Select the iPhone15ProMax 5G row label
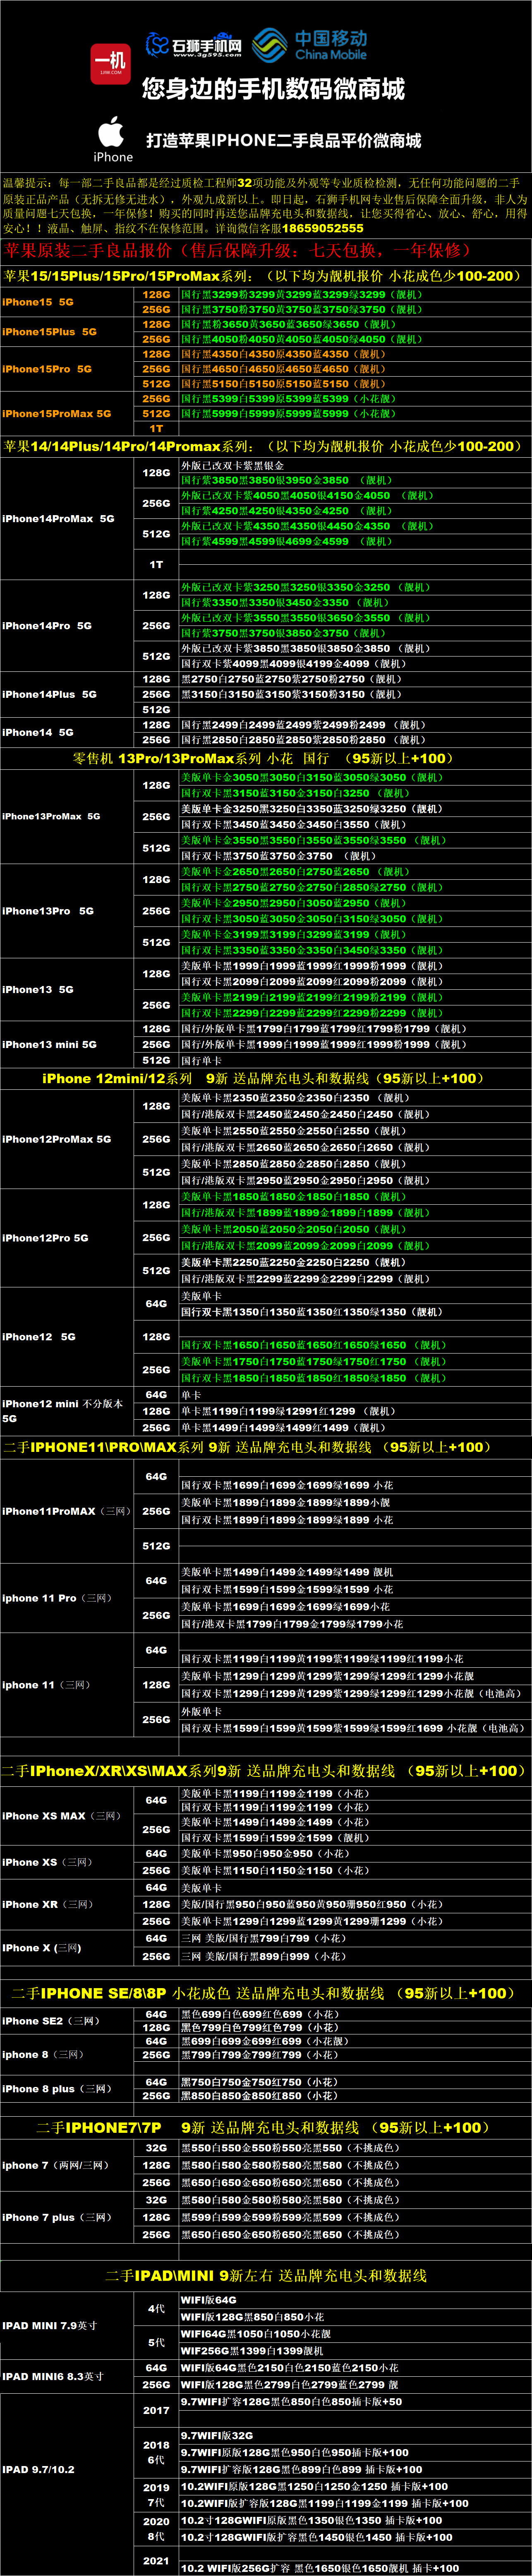This screenshot has width=532, height=2576. coord(57,413)
